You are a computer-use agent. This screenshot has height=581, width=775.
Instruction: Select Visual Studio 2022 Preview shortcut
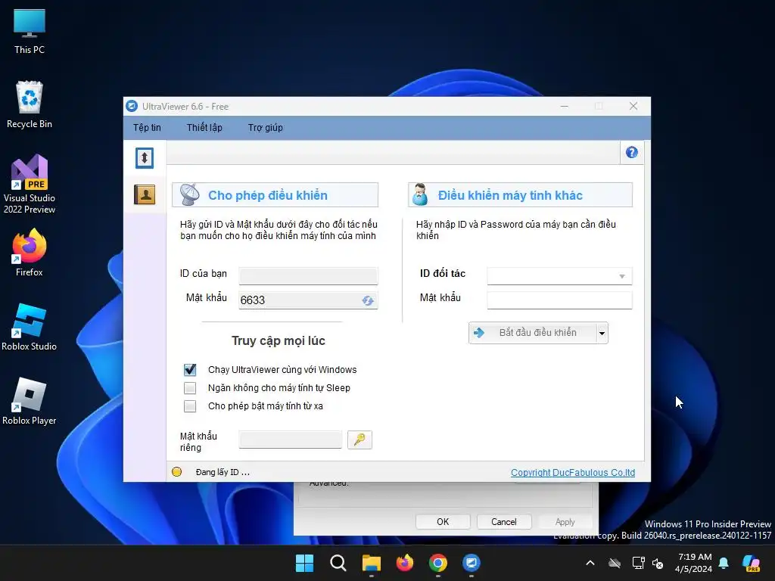30,185
